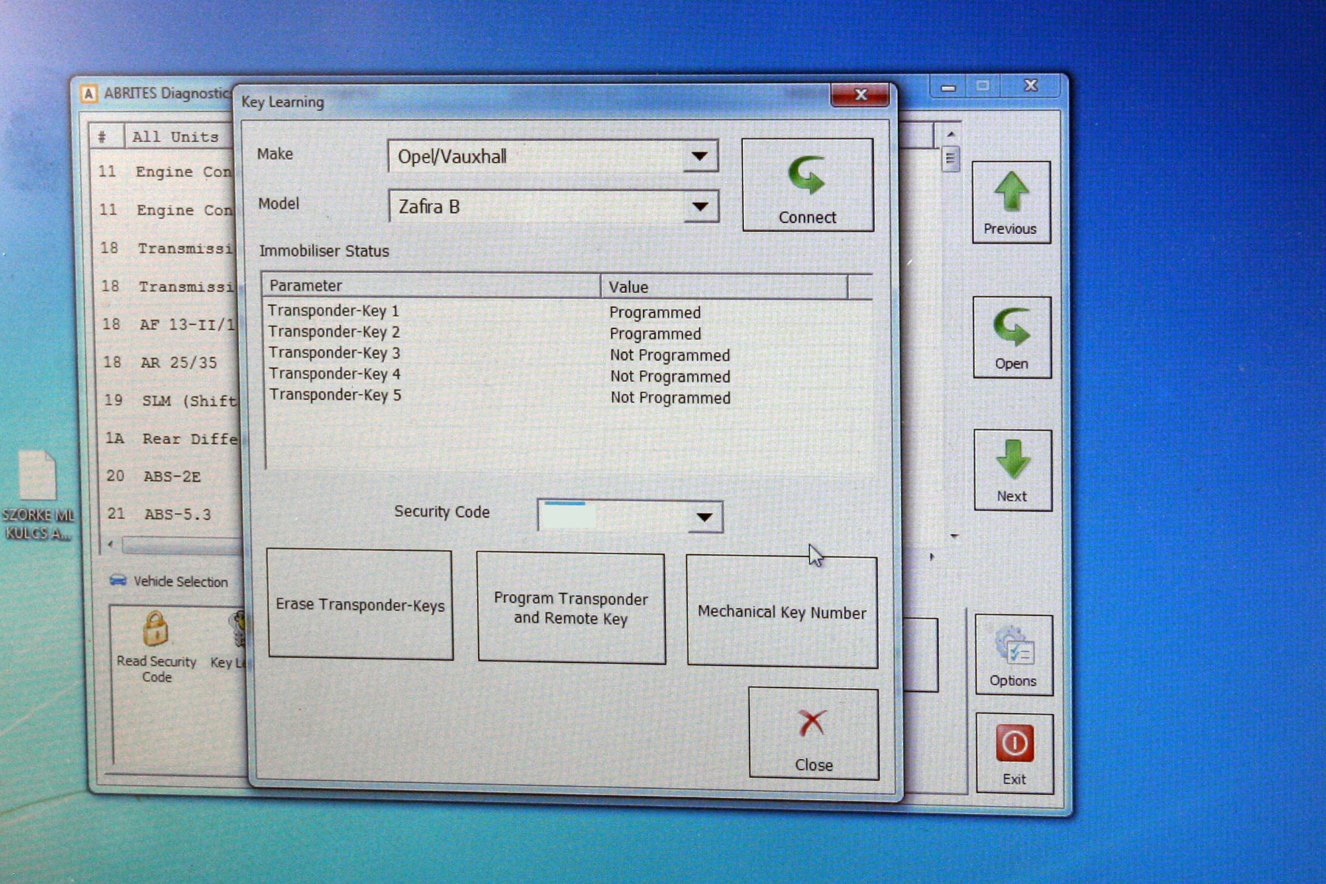Click the All Units column header
This screenshot has height=884, width=1326.
tap(178, 137)
